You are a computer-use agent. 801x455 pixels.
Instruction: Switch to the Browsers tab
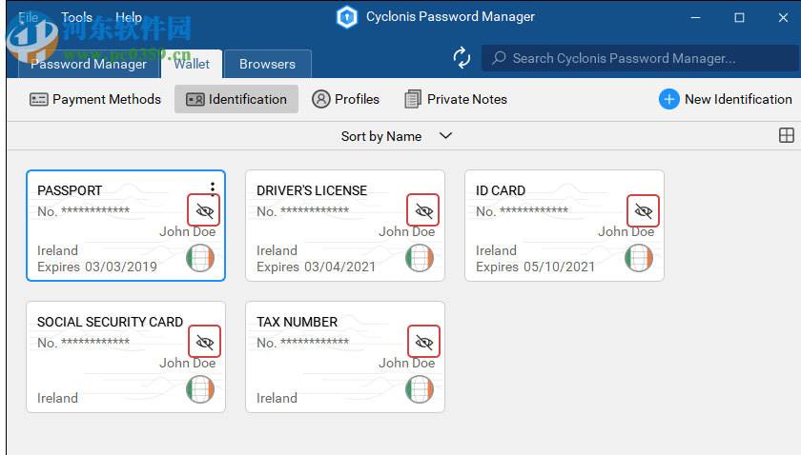[x=267, y=64]
